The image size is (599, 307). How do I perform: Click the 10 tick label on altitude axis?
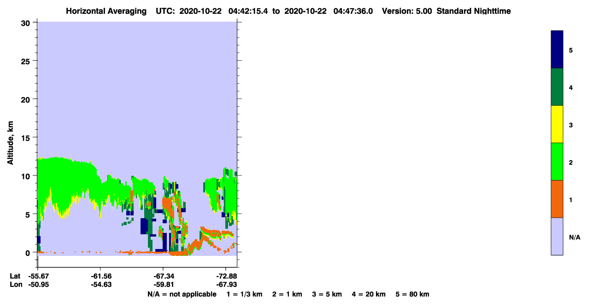pyautogui.click(x=26, y=176)
